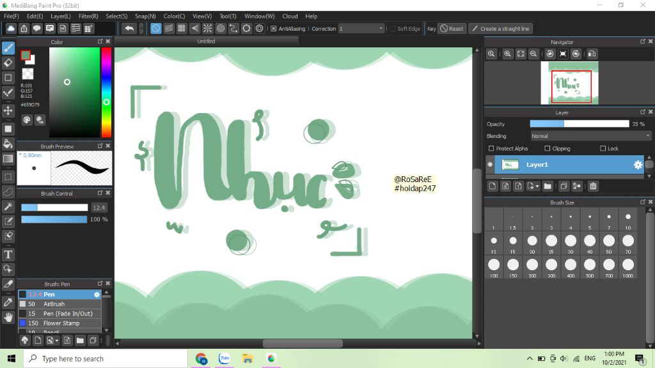Image resolution: width=655 pixels, height=368 pixels.
Task: Hide Layer1 using its visibility dot
Action: click(x=491, y=165)
